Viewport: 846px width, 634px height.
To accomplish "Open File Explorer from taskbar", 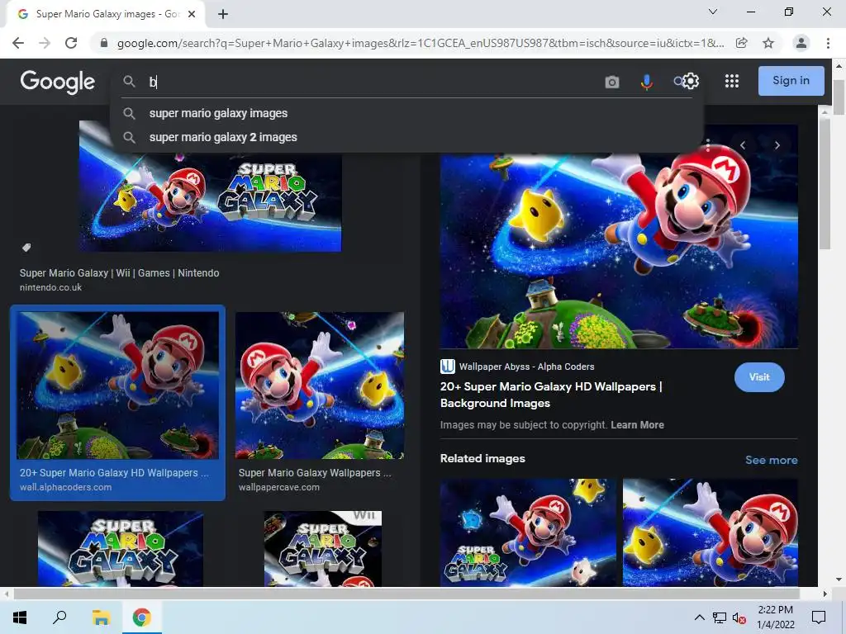I will [x=101, y=617].
